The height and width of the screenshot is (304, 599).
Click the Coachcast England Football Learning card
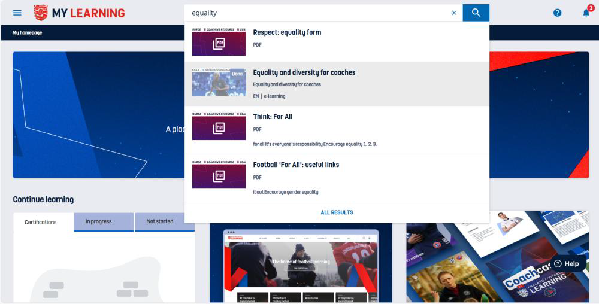click(497, 256)
